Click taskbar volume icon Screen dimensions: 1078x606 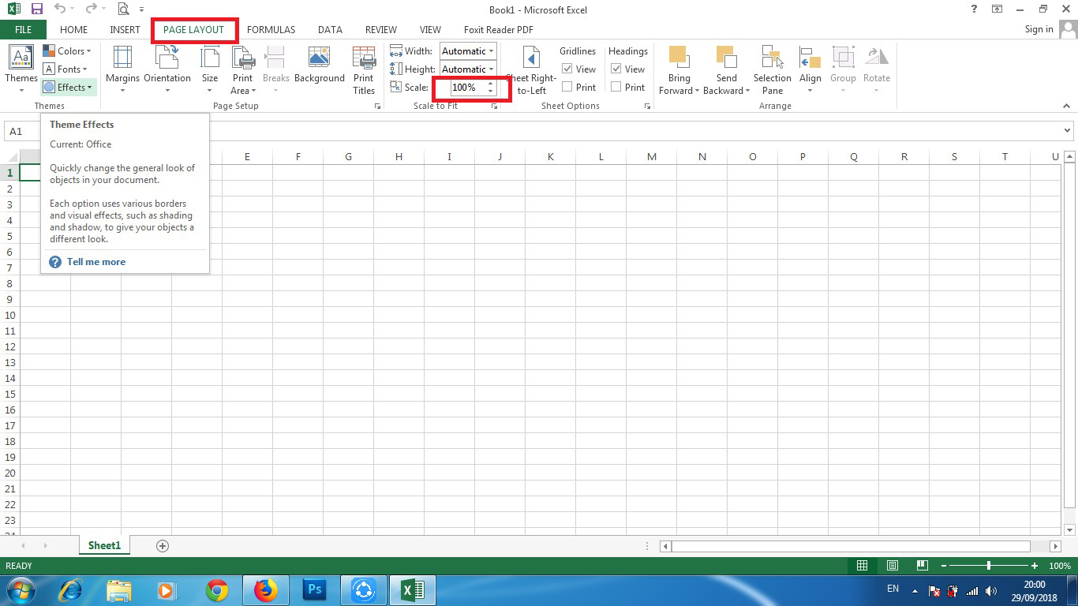(991, 590)
